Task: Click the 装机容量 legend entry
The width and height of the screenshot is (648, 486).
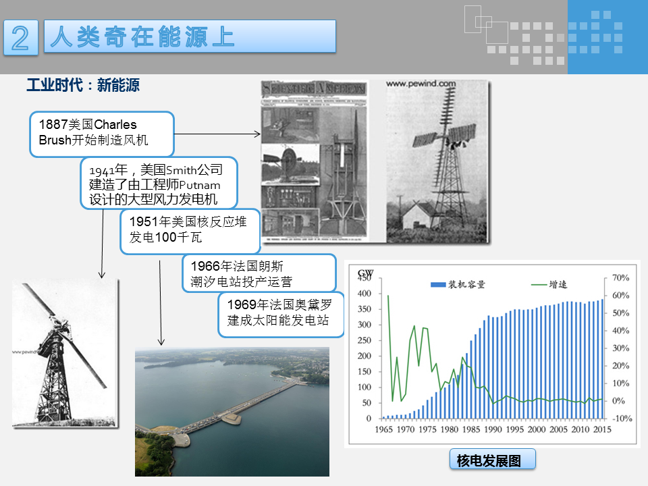Action: pyautogui.click(x=458, y=284)
